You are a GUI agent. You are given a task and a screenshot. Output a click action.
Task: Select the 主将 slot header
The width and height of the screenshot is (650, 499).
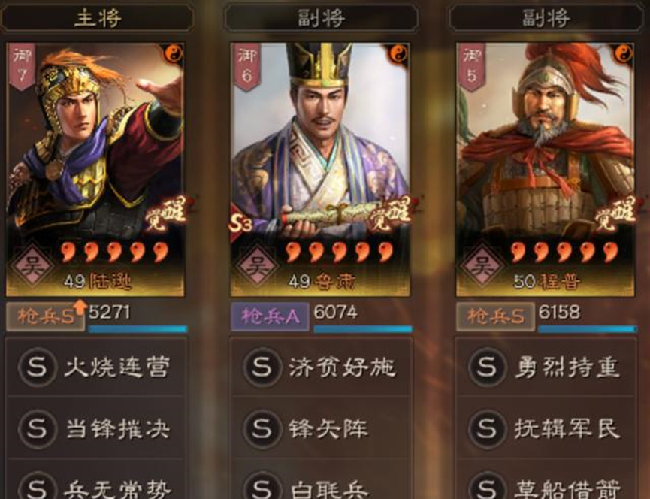tap(98, 18)
